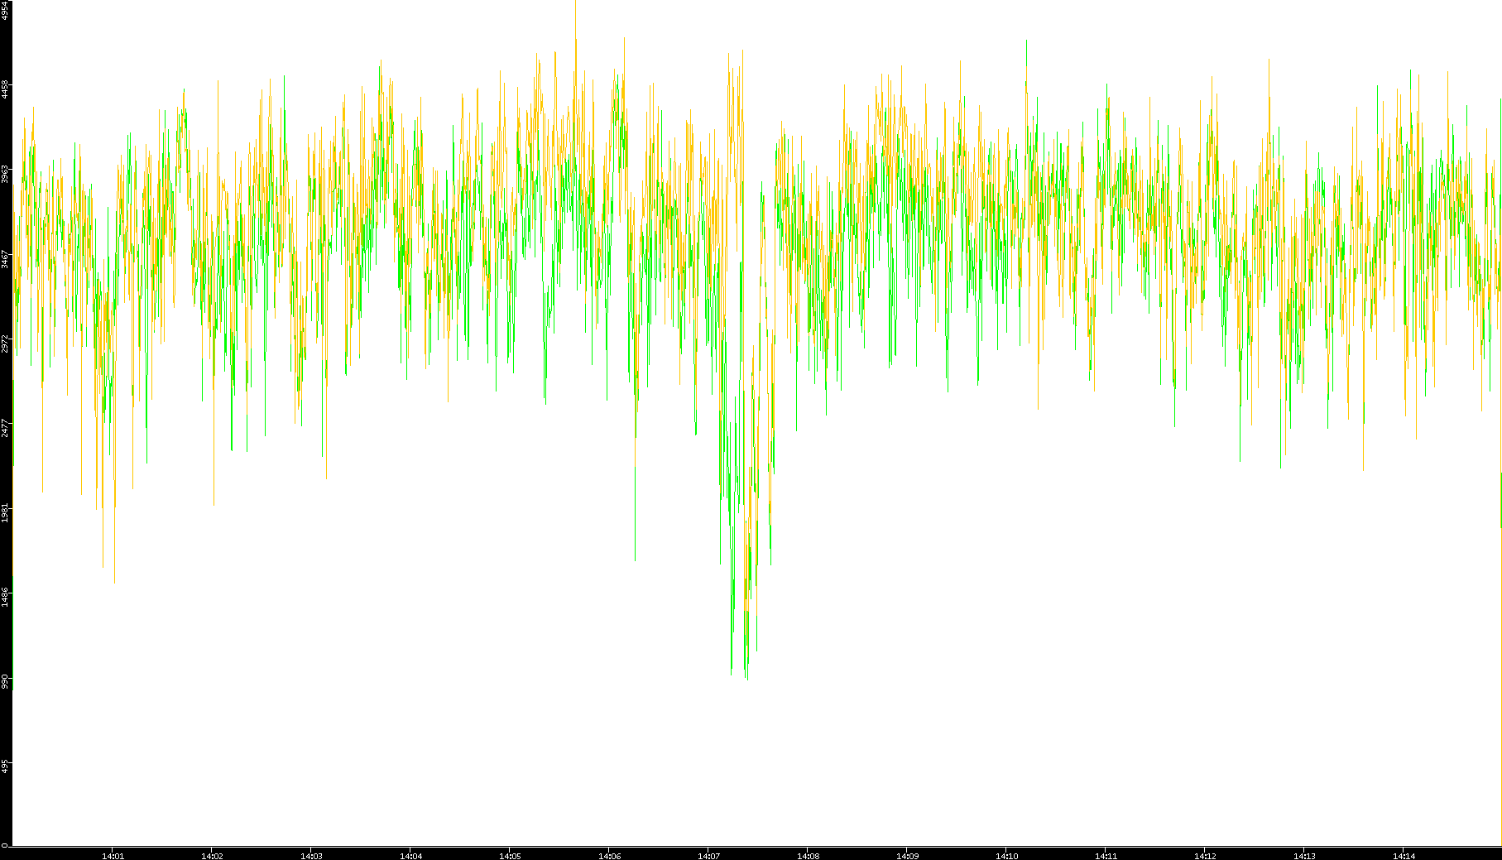Click the 14:09 label on the time axis
1502x860 pixels.
pyautogui.click(x=907, y=856)
